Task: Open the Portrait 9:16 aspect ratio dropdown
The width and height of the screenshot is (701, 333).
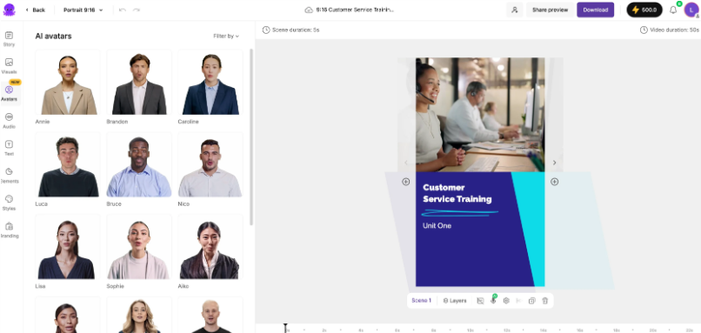Action: [x=83, y=10]
